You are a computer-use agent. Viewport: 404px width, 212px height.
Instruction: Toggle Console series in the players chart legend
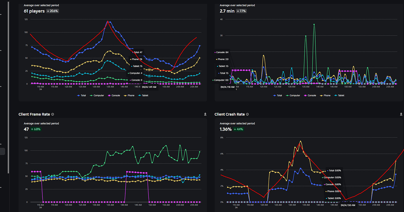[114, 95]
